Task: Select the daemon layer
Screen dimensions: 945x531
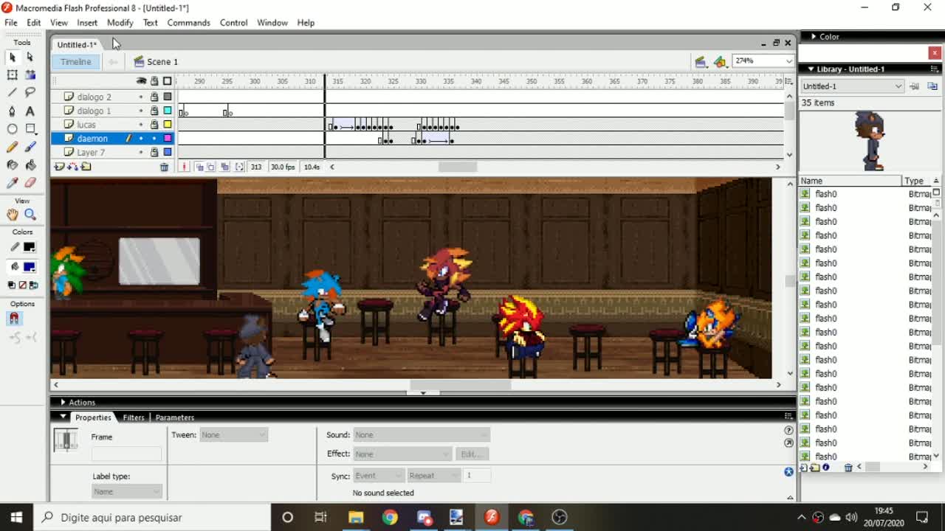Action: [x=92, y=139]
